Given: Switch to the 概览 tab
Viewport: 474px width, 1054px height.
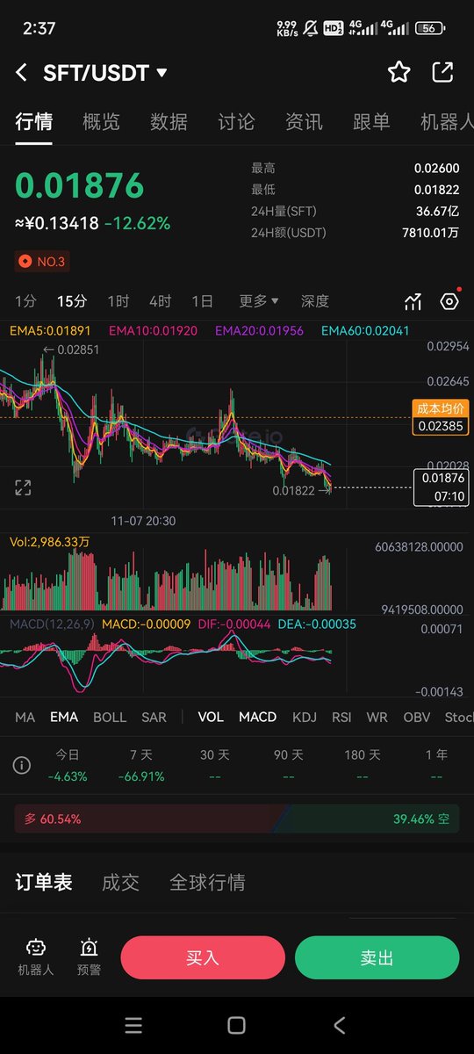Looking at the screenshot, I should pos(102,122).
